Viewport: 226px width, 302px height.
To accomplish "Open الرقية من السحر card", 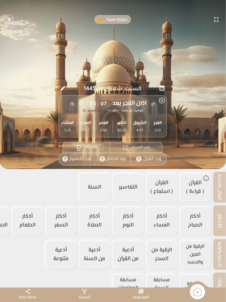I will (x=162, y=254).
